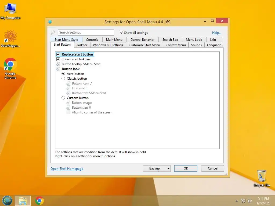Click the Open-Shell Start button on taskbar
Viewport: 275px width, 206px height.
coord(7,201)
